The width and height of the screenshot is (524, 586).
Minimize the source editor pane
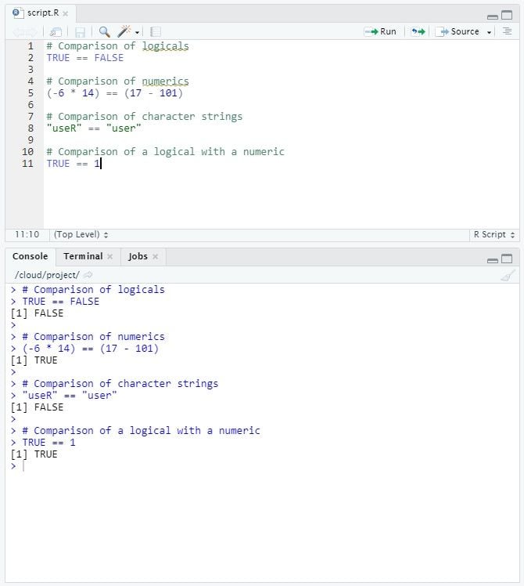pos(493,16)
